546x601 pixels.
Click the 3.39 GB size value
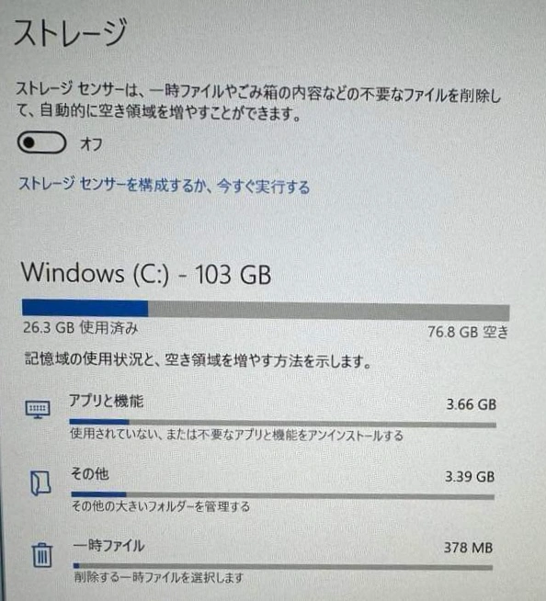[470, 477]
